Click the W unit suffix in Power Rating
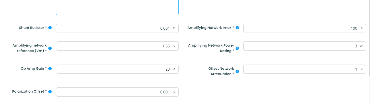The height and width of the screenshot is (104, 370). click(x=361, y=46)
